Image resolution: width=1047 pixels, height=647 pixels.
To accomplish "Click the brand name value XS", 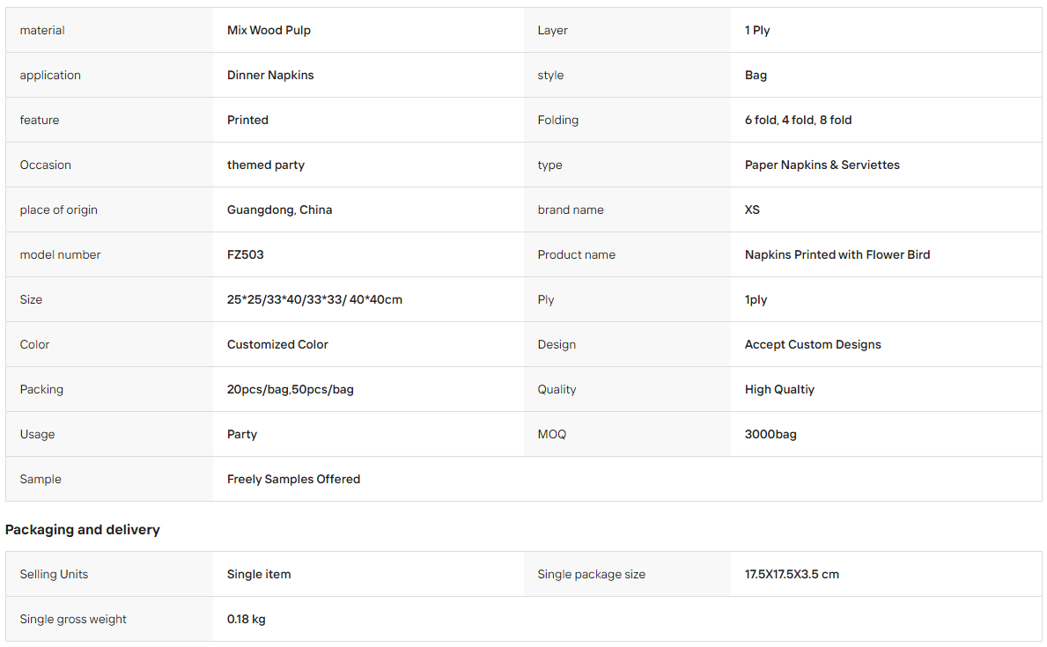I will click(752, 210).
